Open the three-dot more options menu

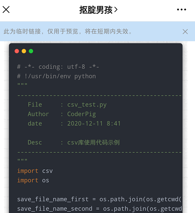coord(182,10)
